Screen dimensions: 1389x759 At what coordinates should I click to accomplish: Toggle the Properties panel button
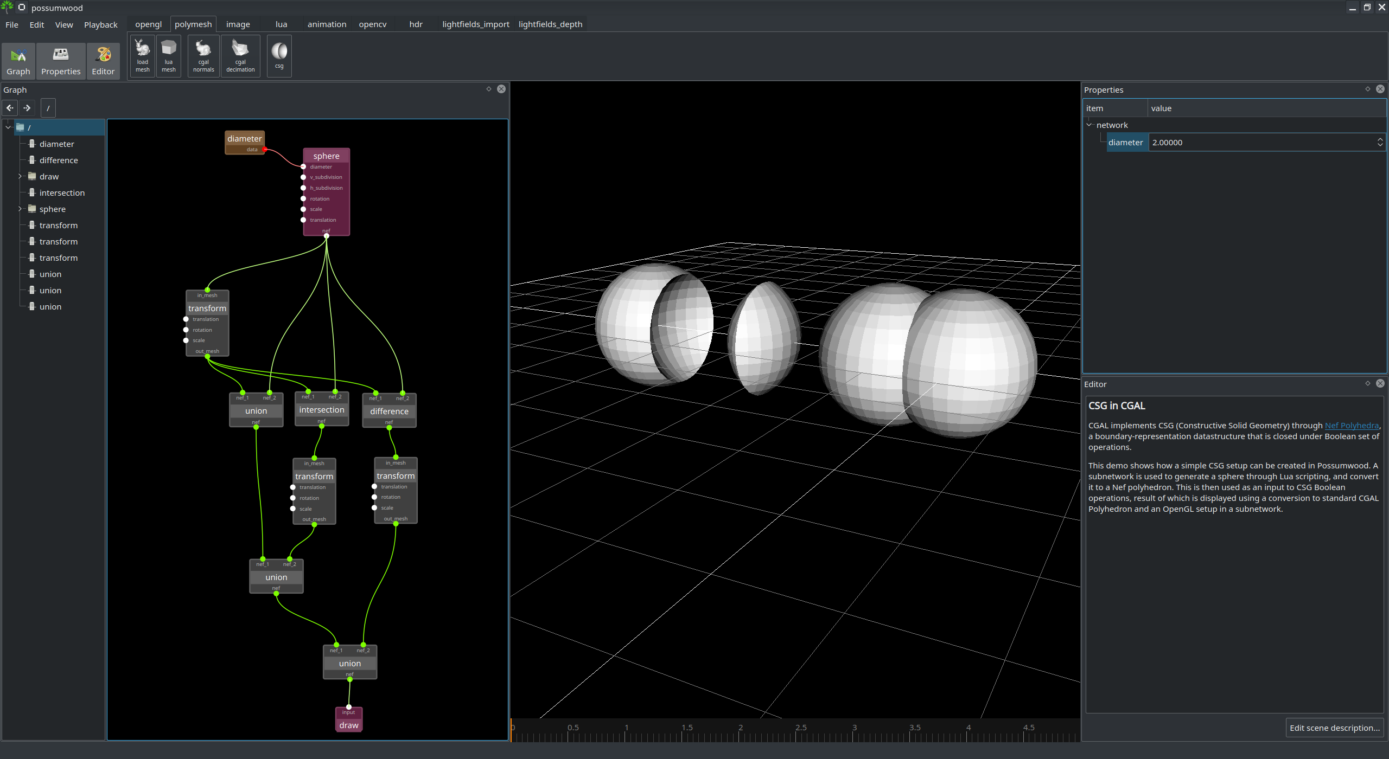click(x=61, y=61)
